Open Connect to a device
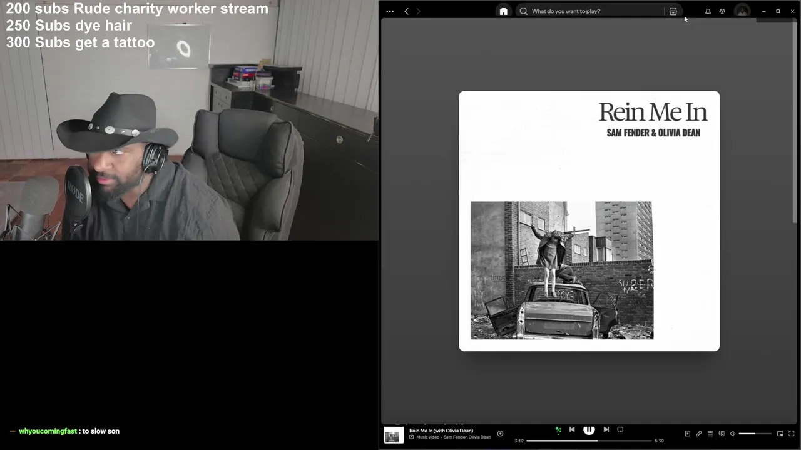The width and height of the screenshot is (801, 450). pyautogui.click(x=722, y=434)
